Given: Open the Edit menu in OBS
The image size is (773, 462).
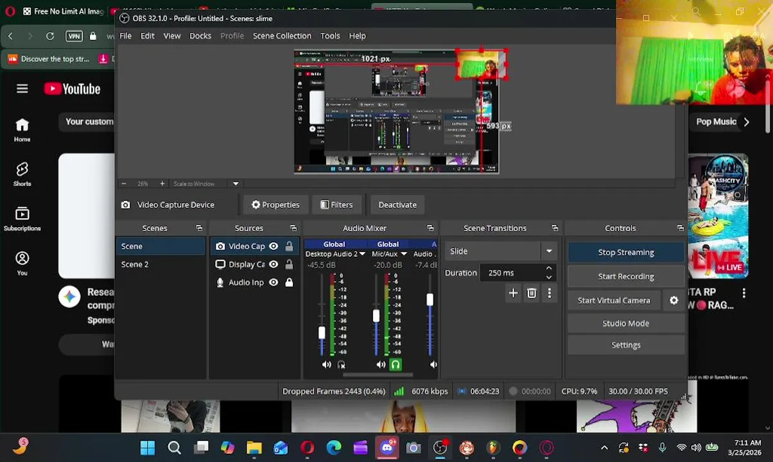Looking at the screenshot, I should (x=148, y=36).
